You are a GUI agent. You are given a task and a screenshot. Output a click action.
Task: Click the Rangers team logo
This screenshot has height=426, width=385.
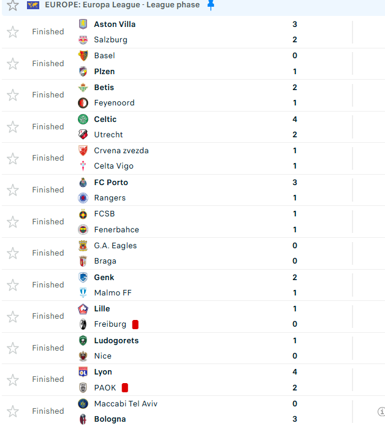83,198
